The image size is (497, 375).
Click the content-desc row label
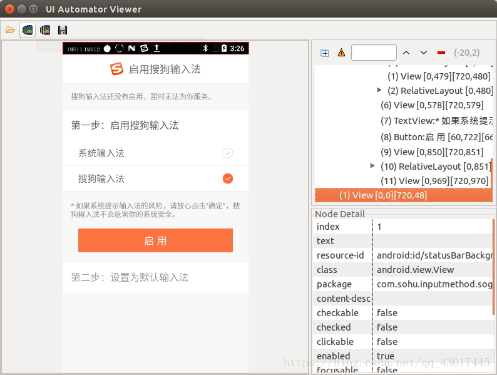343,299
